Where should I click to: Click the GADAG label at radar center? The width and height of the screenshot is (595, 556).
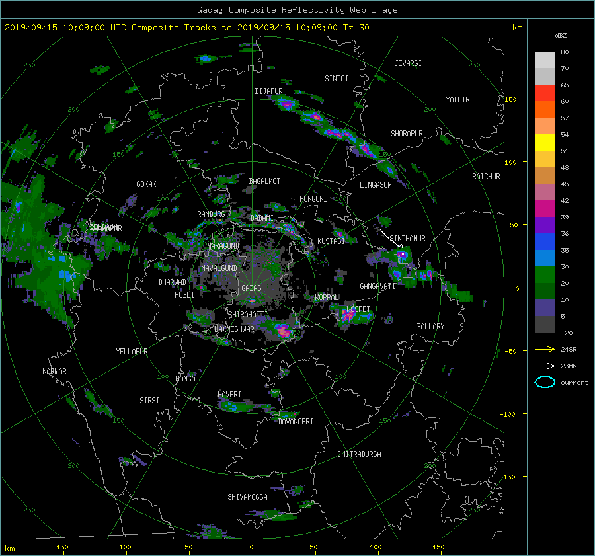pyautogui.click(x=251, y=288)
